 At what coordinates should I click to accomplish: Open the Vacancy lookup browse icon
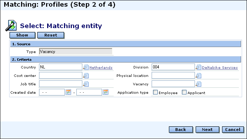pyautogui.click(x=198, y=84)
